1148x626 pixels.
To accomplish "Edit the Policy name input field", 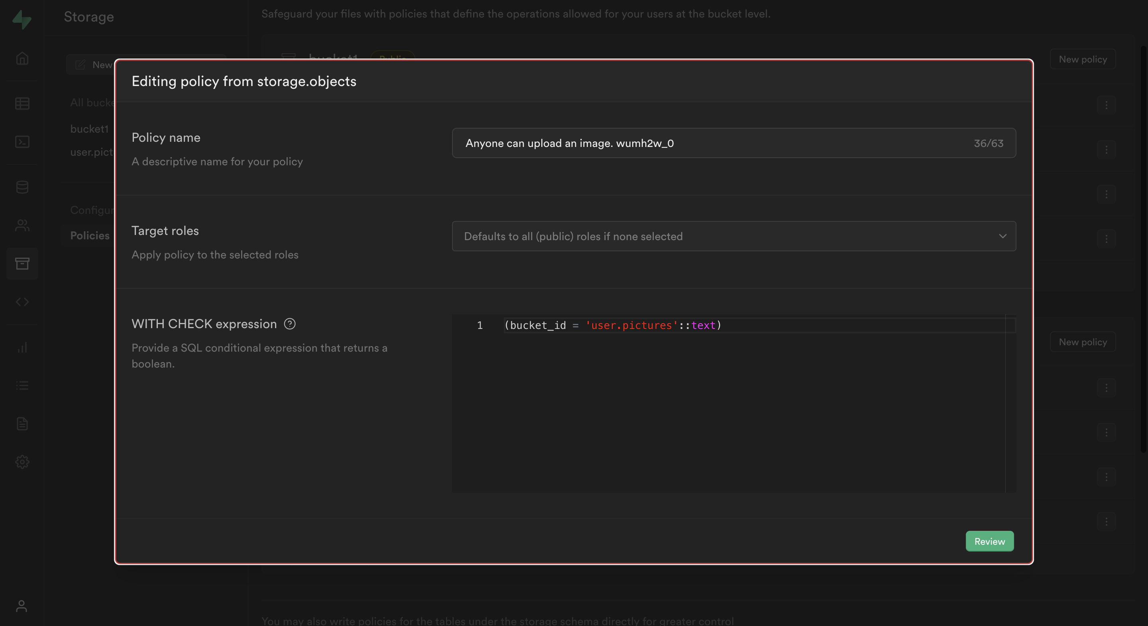I will point(733,143).
